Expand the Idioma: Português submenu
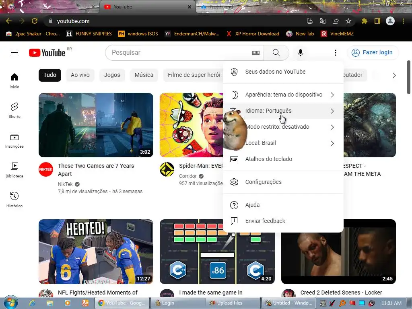Image resolution: width=412 pixels, height=309 pixels. (x=283, y=111)
